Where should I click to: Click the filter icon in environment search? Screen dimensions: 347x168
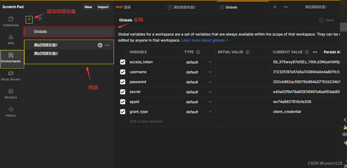tap(40, 19)
